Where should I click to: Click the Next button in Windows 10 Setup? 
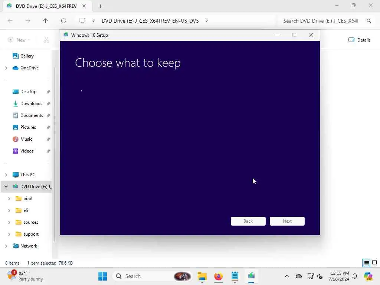tap(287, 221)
